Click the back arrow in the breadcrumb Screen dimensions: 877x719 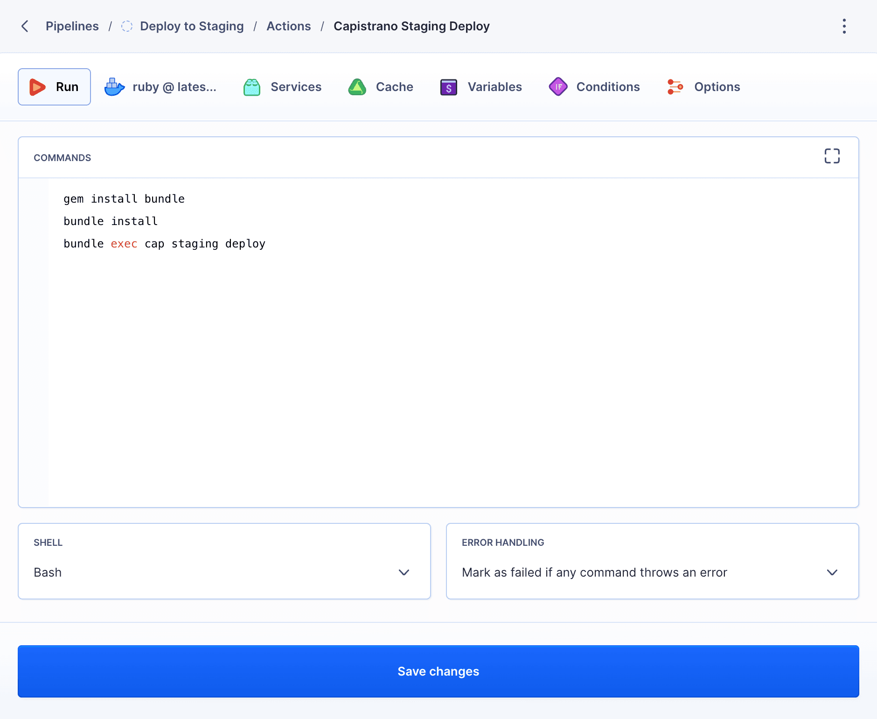[x=25, y=26]
